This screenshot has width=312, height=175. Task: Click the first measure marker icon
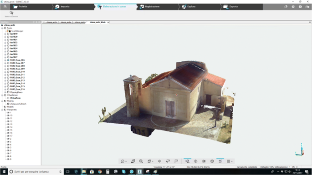168,161
